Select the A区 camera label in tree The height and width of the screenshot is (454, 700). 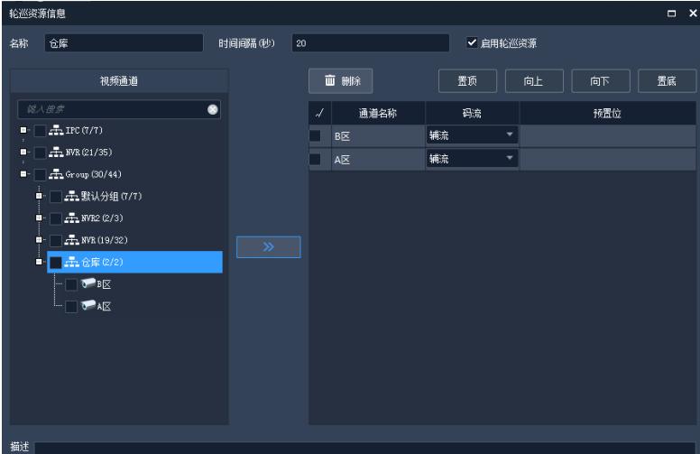point(104,306)
